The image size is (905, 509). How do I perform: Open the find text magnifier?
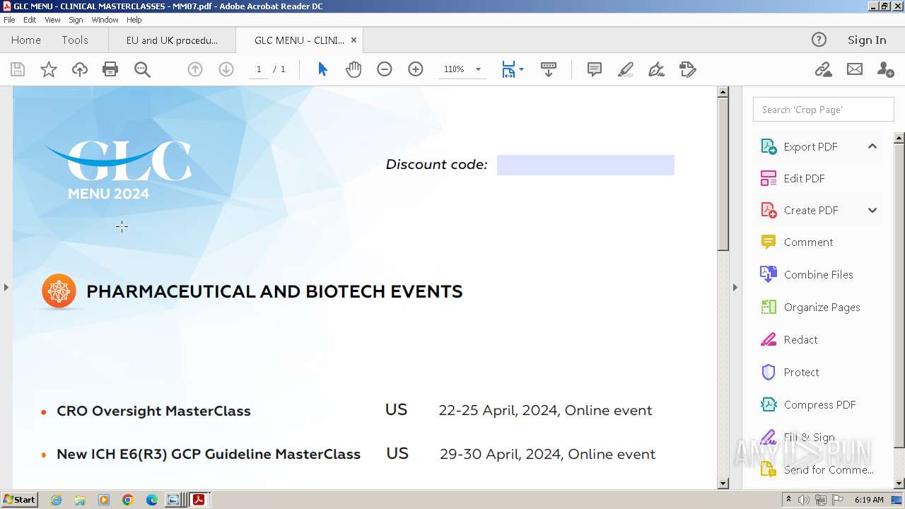[x=142, y=69]
